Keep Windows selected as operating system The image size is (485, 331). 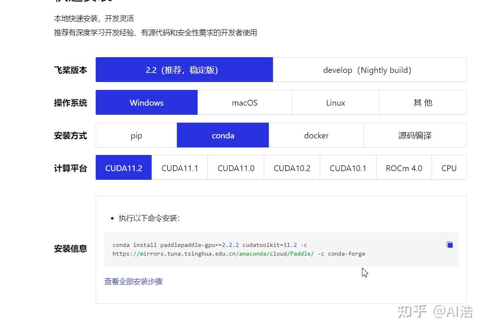[x=146, y=102]
